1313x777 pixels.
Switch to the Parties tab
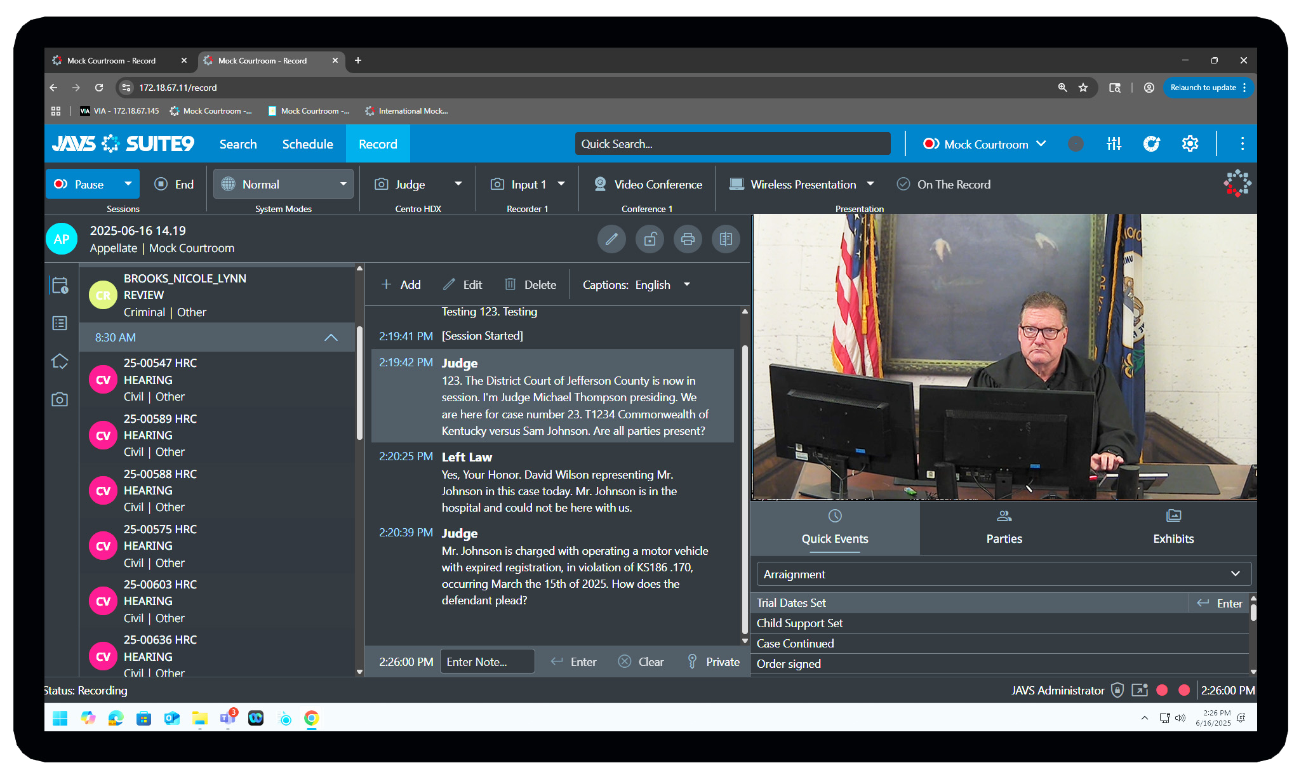pos(1004,528)
